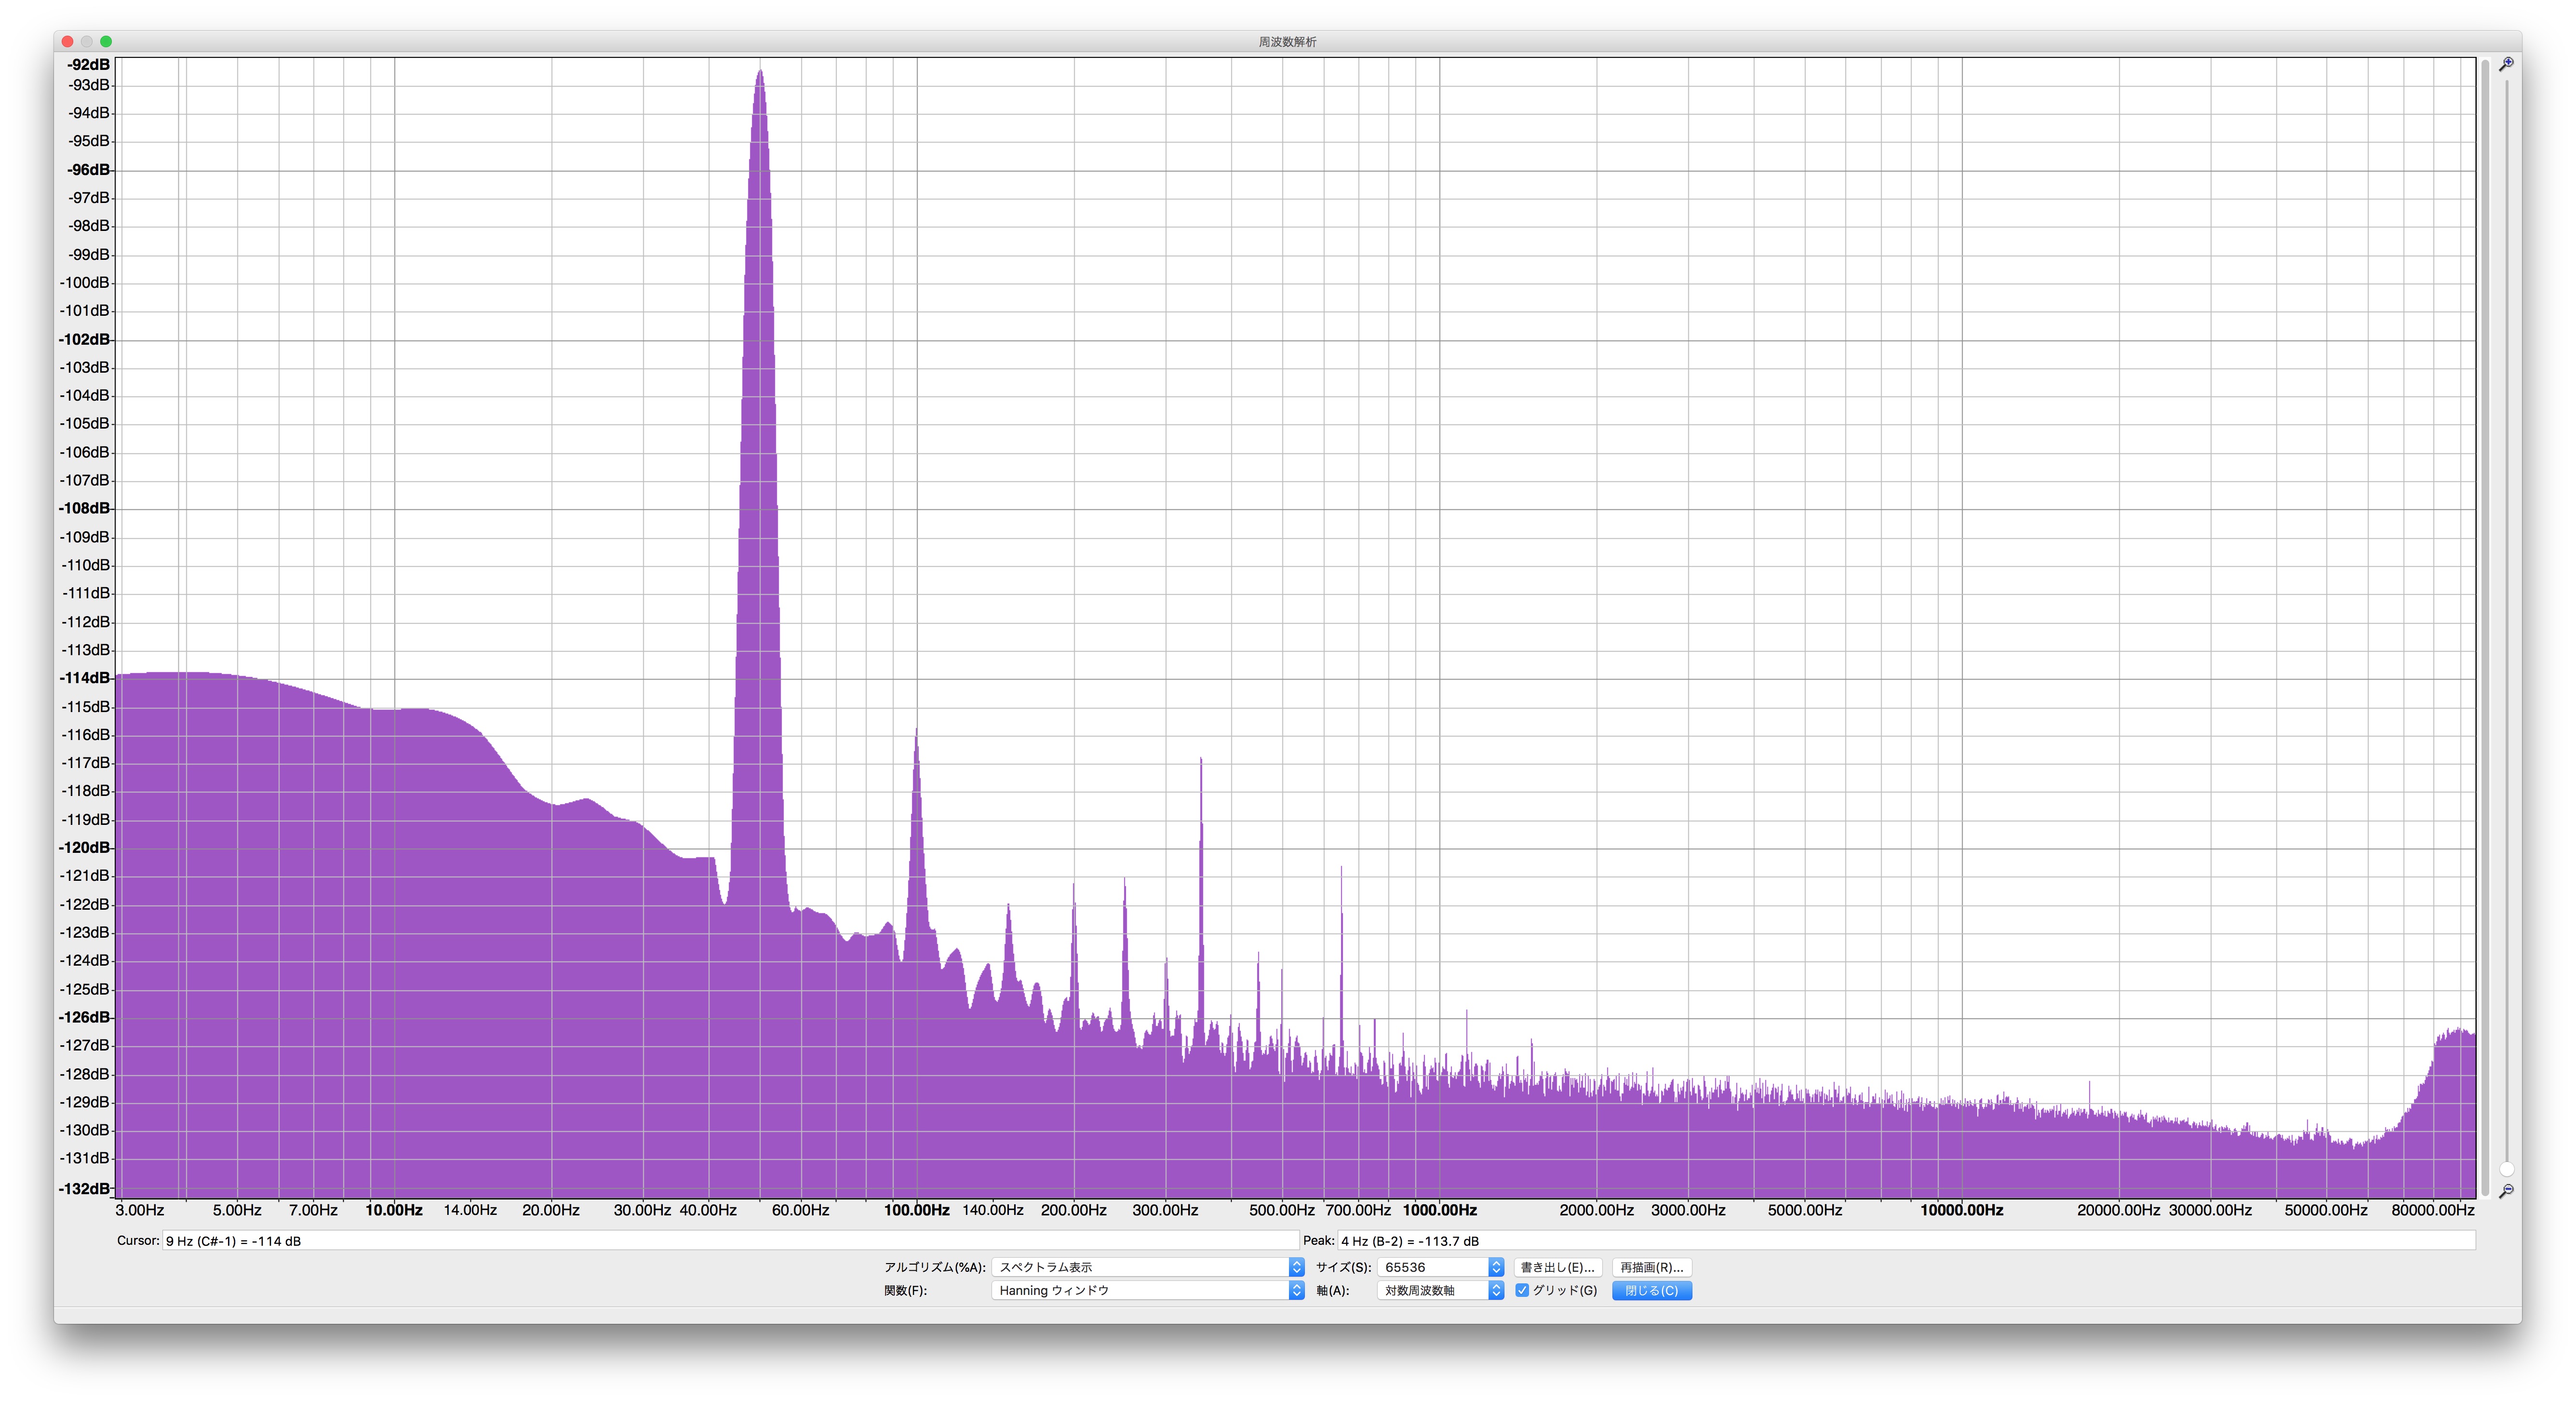Click the 80000.00Hz frequency axis label
Image resolution: width=2576 pixels, height=1401 pixels.
[x=2432, y=1210]
